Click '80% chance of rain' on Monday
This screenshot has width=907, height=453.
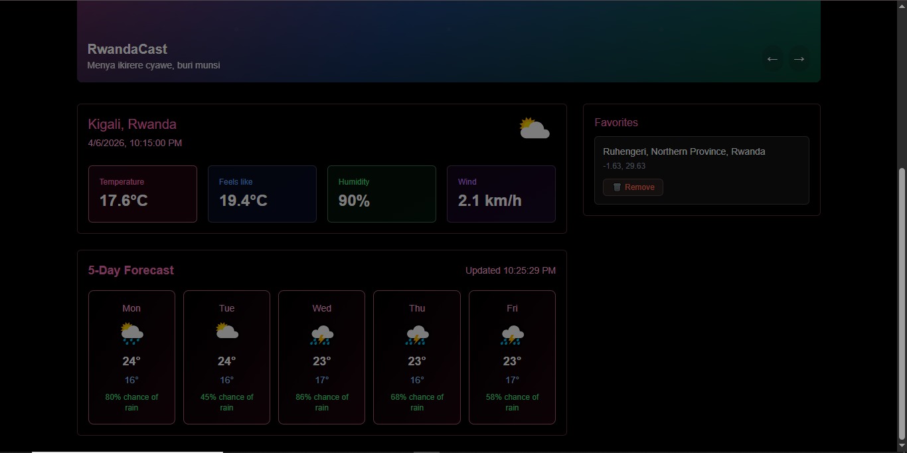(131, 403)
